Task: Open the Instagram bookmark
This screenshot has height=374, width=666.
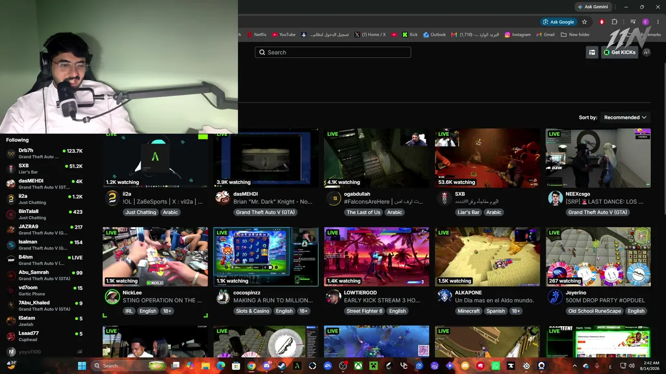Action: pos(517,35)
